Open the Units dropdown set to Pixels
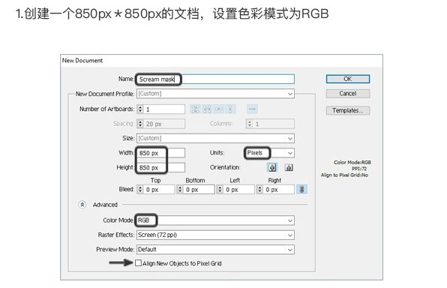 [x=270, y=153]
